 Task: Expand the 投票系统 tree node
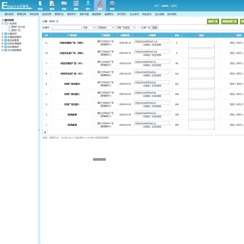tap(3, 34)
